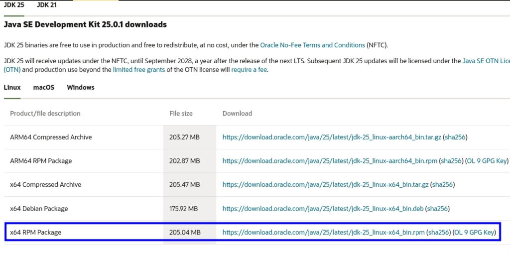
Task: Open sha256 for x64 Compressed Archive
Action: 442,185
